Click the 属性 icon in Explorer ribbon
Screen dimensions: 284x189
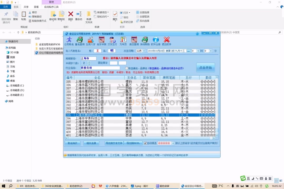click(x=115, y=16)
